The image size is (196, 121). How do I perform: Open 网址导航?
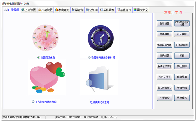[182, 34]
